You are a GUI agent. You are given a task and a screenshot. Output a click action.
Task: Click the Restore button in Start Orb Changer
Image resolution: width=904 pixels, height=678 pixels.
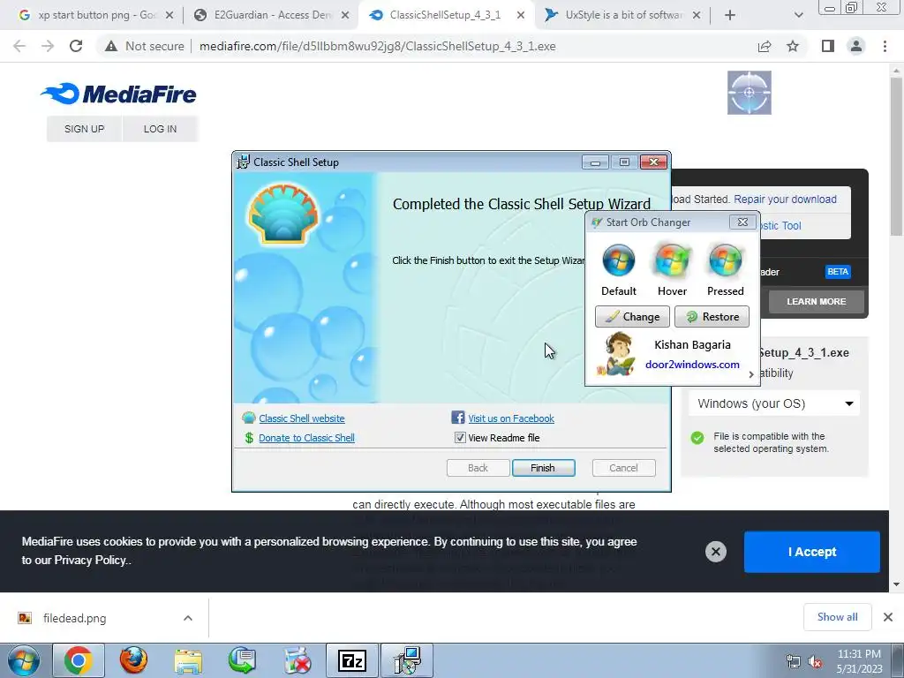click(712, 317)
